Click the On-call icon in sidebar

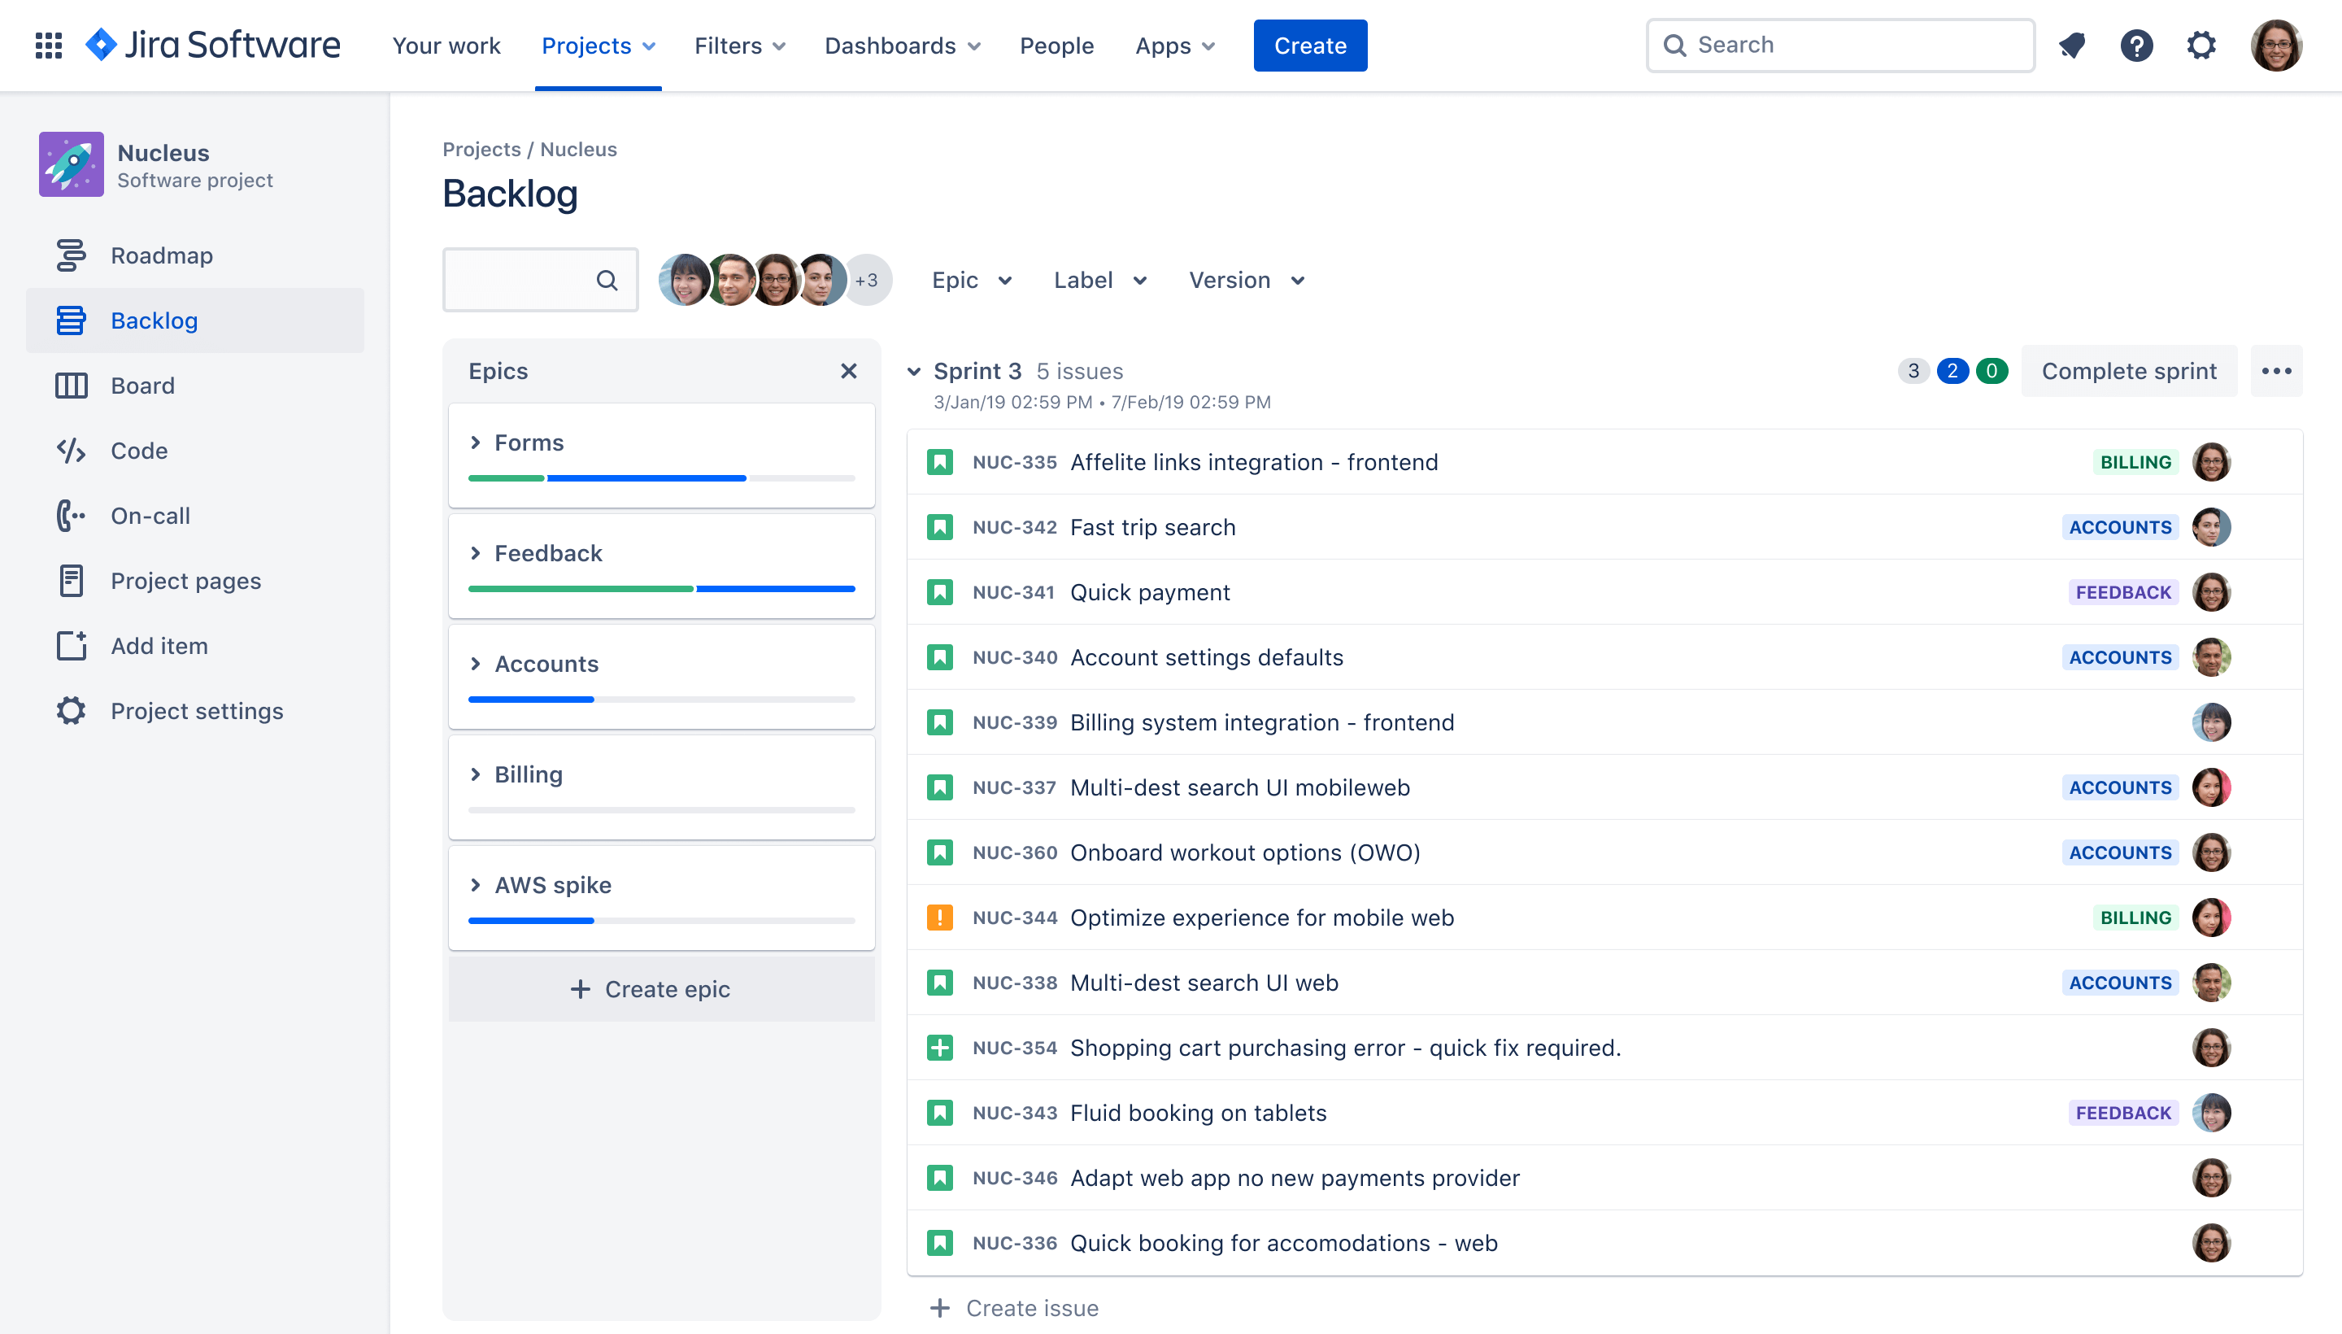[x=67, y=515]
